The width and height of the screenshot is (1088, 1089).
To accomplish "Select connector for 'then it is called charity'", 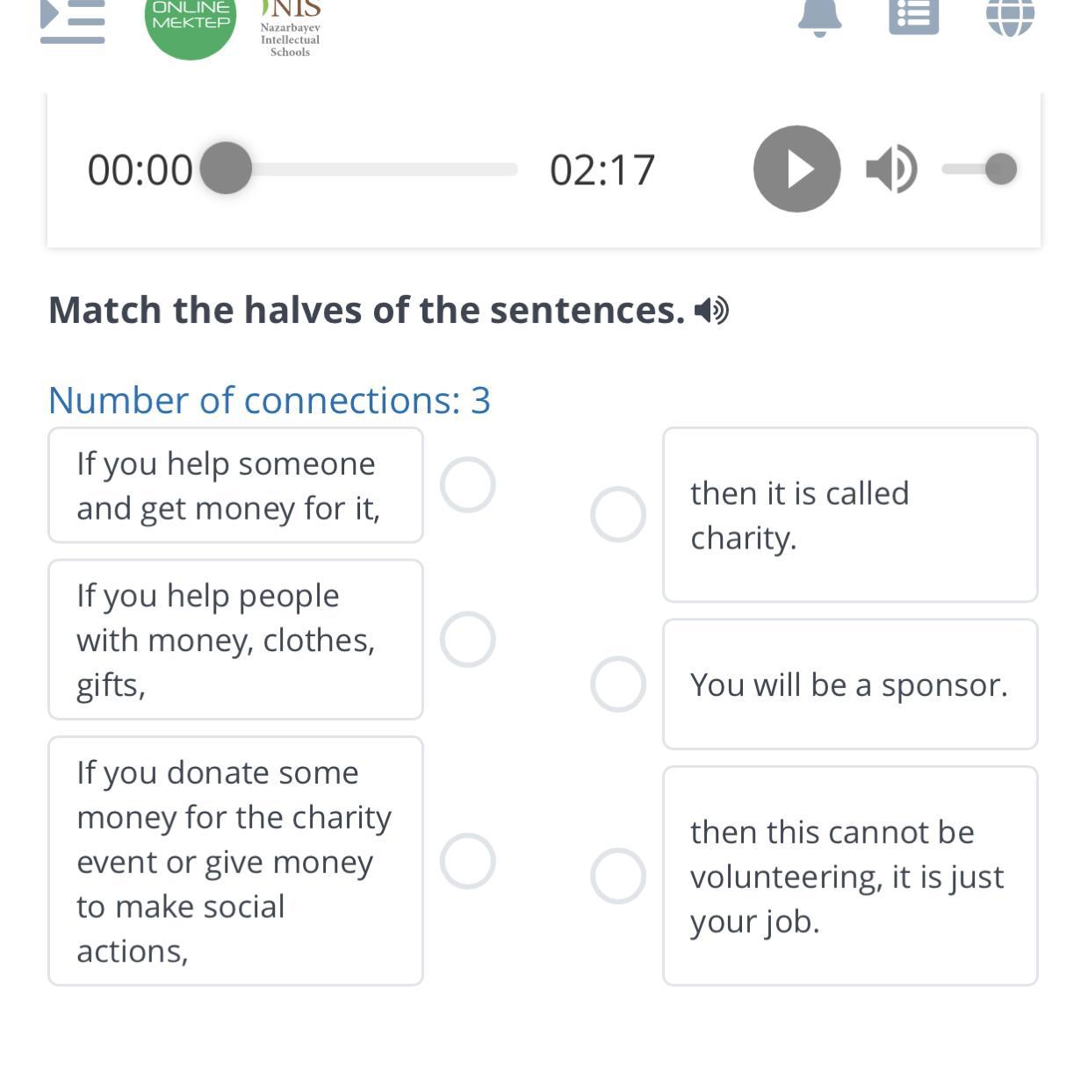I will [617, 514].
